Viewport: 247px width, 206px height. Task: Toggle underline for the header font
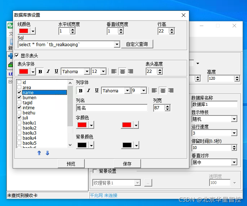[56, 71]
